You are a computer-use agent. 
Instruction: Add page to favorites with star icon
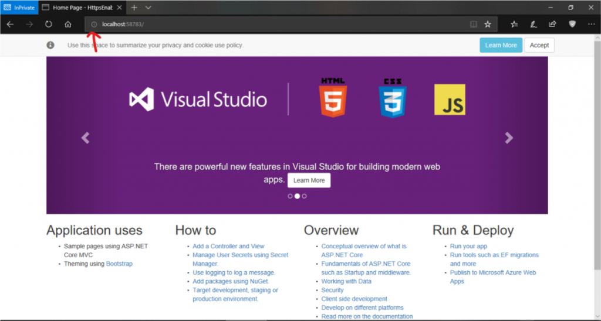[488, 24]
